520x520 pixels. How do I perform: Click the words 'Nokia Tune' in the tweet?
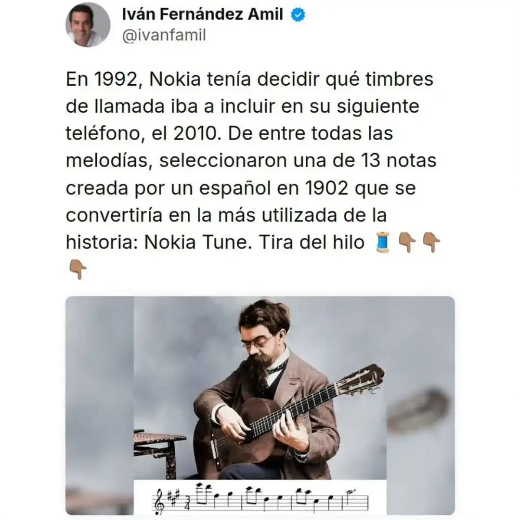tap(195, 242)
